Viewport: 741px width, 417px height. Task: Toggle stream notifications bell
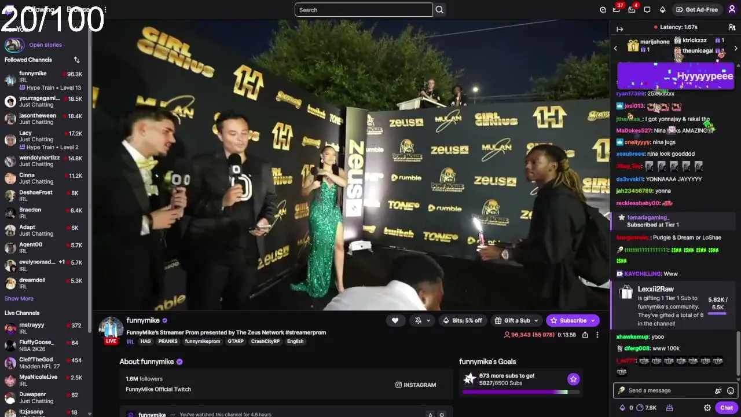pos(418,320)
